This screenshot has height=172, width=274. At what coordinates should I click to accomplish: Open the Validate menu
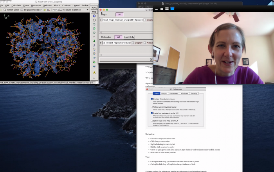point(47,5)
